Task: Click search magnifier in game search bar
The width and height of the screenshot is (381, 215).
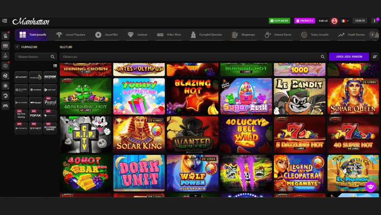Action: pos(322,57)
